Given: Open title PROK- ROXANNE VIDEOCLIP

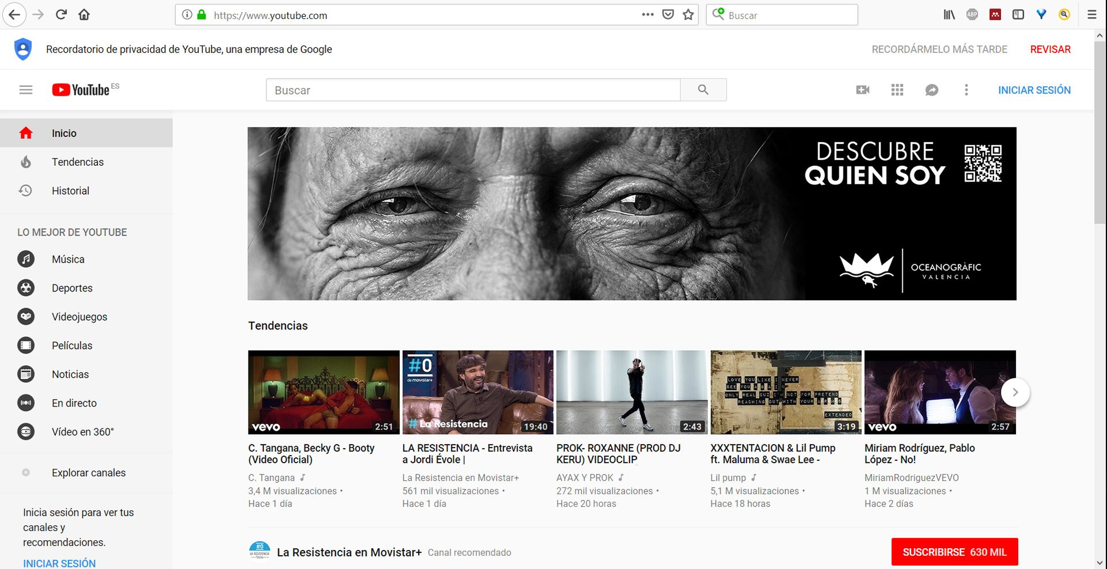Looking at the screenshot, I should pos(619,454).
